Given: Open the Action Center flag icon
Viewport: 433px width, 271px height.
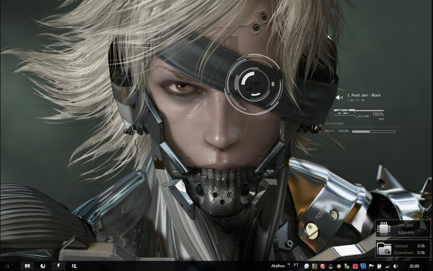Looking at the screenshot, I should 371,266.
